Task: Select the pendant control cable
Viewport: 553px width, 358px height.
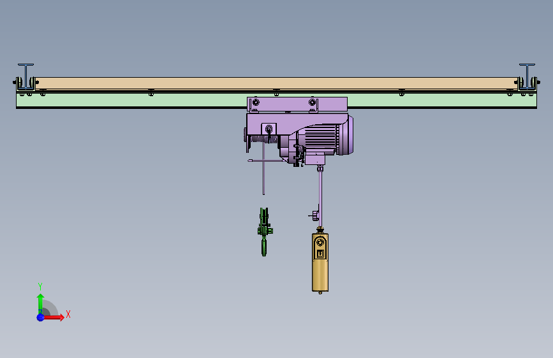Action: (x=320, y=199)
